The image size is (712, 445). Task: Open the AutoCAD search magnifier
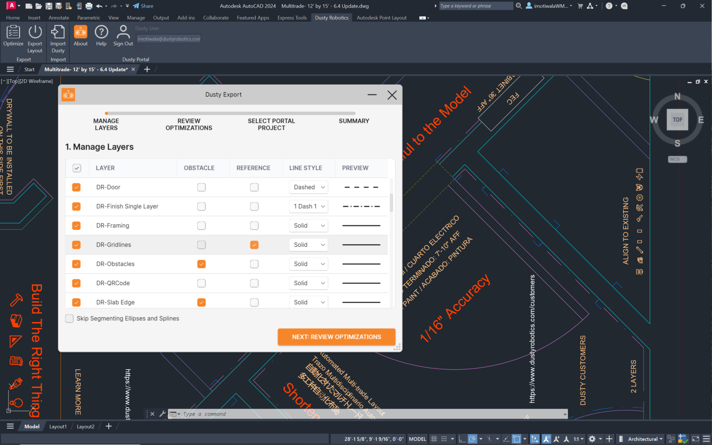tap(518, 6)
